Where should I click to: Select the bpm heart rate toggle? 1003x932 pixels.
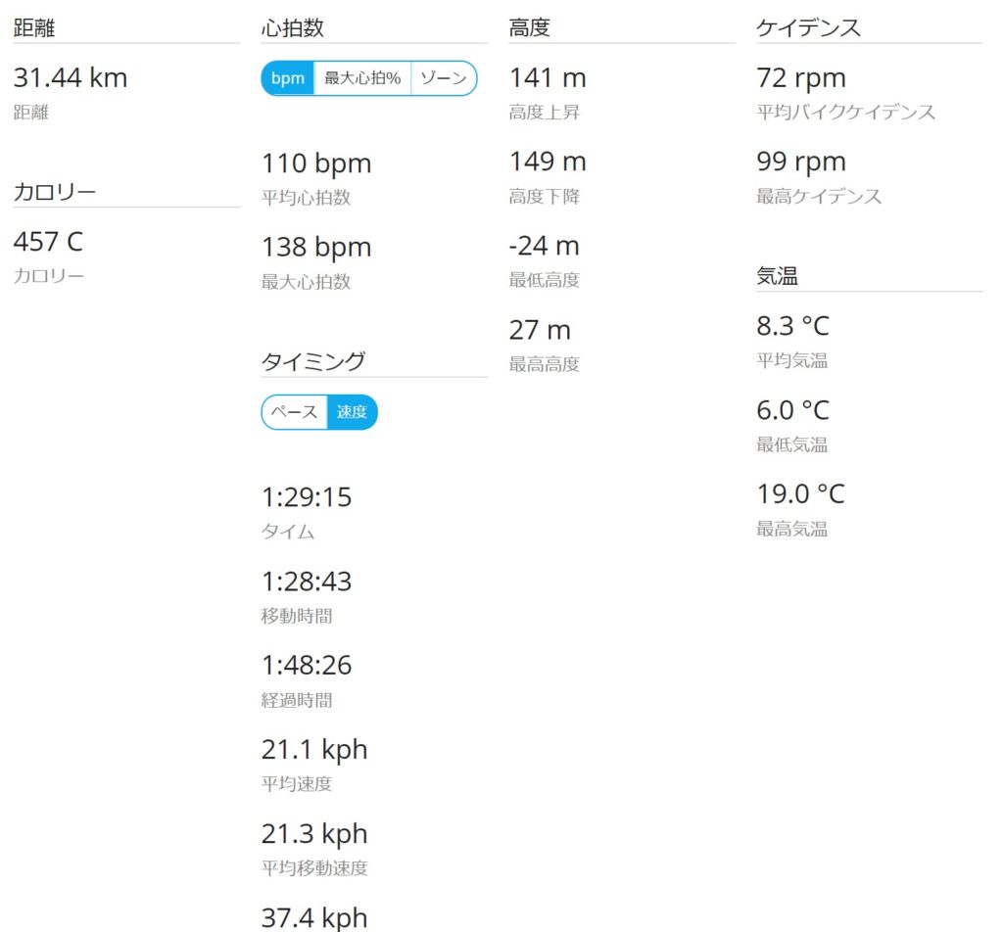[x=288, y=78]
